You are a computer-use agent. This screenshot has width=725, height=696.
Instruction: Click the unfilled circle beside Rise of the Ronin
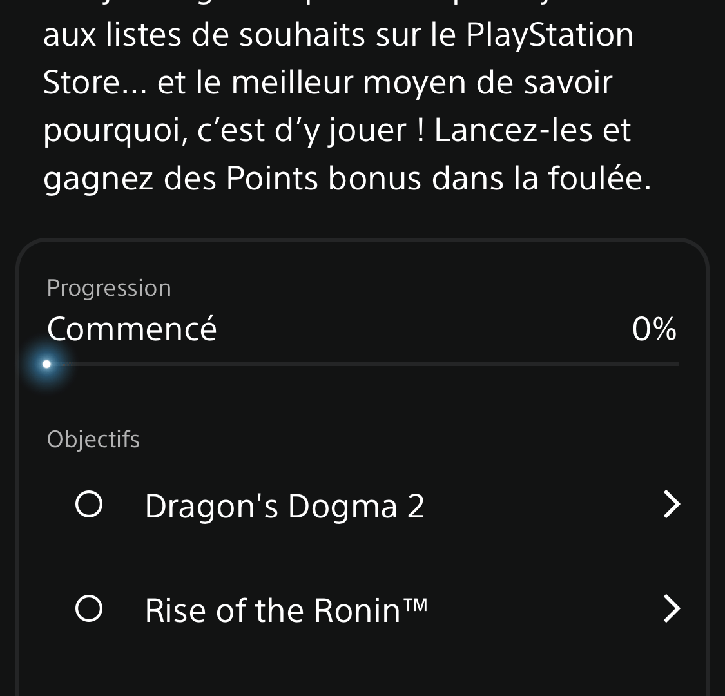pyautogui.click(x=89, y=608)
